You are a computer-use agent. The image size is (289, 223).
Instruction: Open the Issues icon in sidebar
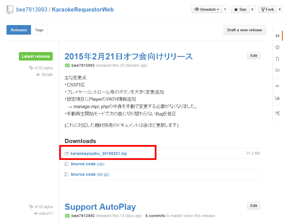pyautogui.click(x=277, y=47)
